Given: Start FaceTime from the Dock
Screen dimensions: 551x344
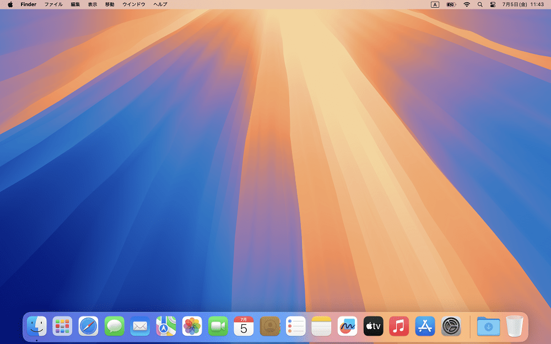Looking at the screenshot, I should tap(218, 326).
